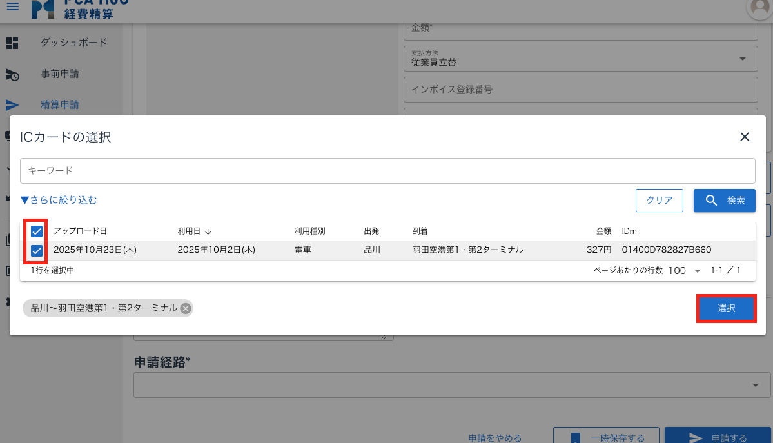Click the 精算申請 paper plane icon
773x443 pixels.
pos(12,105)
